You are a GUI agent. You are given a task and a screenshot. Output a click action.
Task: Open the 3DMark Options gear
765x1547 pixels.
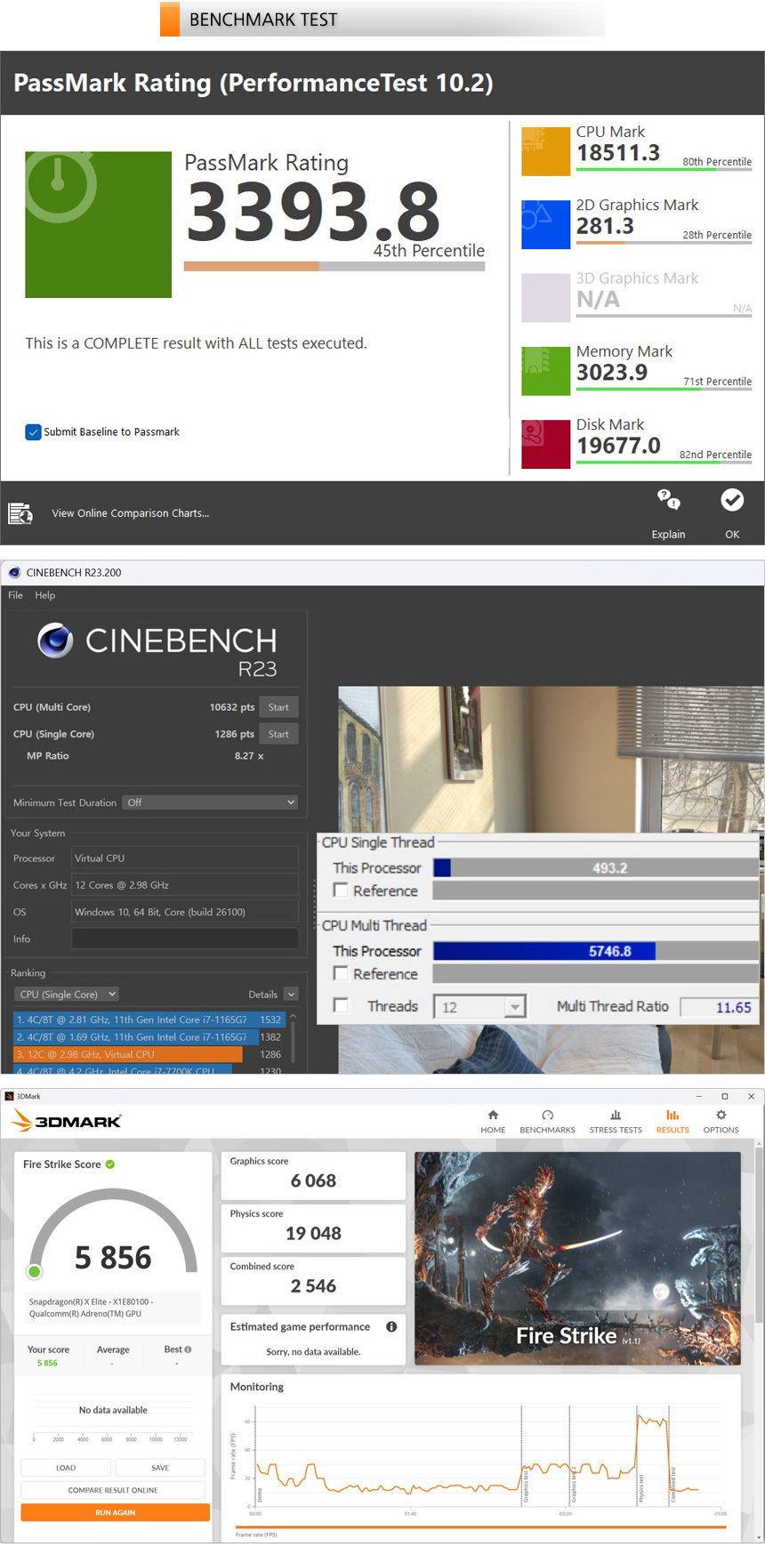(x=721, y=1116)
